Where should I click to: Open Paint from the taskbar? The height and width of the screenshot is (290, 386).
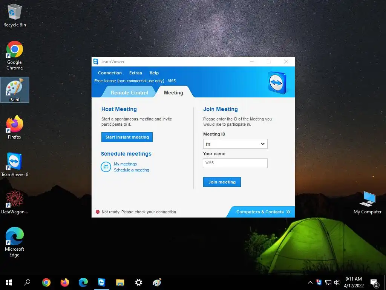coord(157,282)
